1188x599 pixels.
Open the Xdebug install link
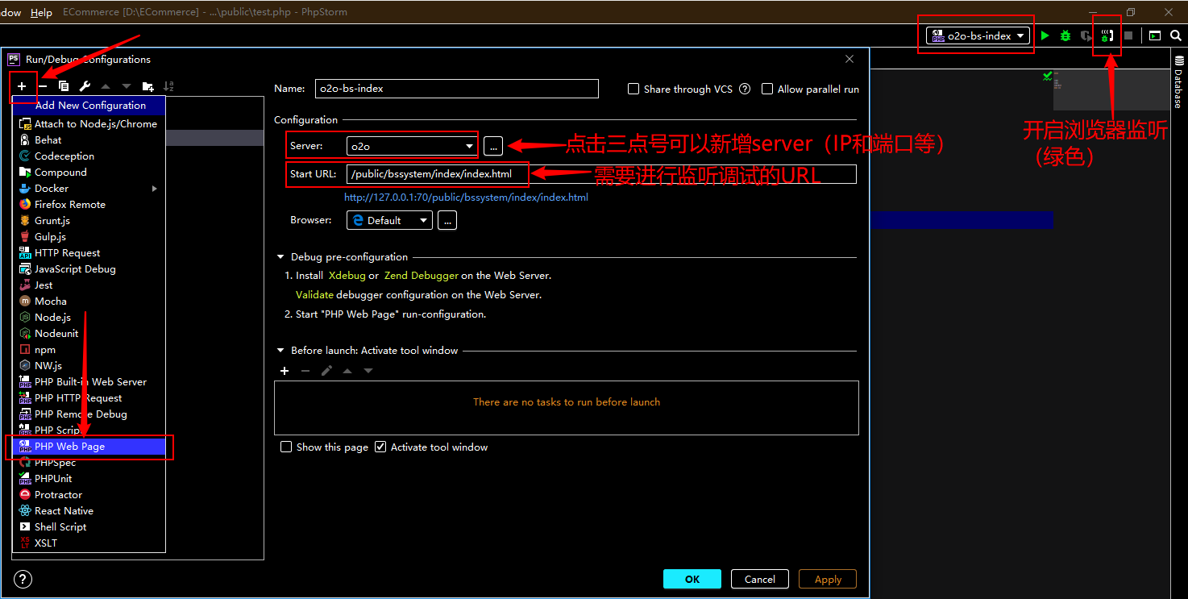pos(347,276)
